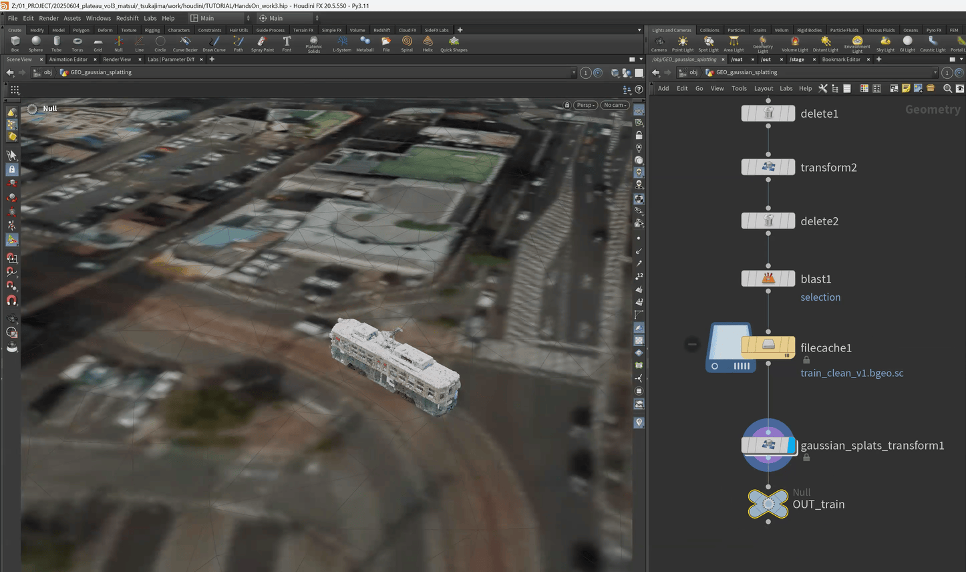Click the Layout menu in network editor

(x=763, y=88)
